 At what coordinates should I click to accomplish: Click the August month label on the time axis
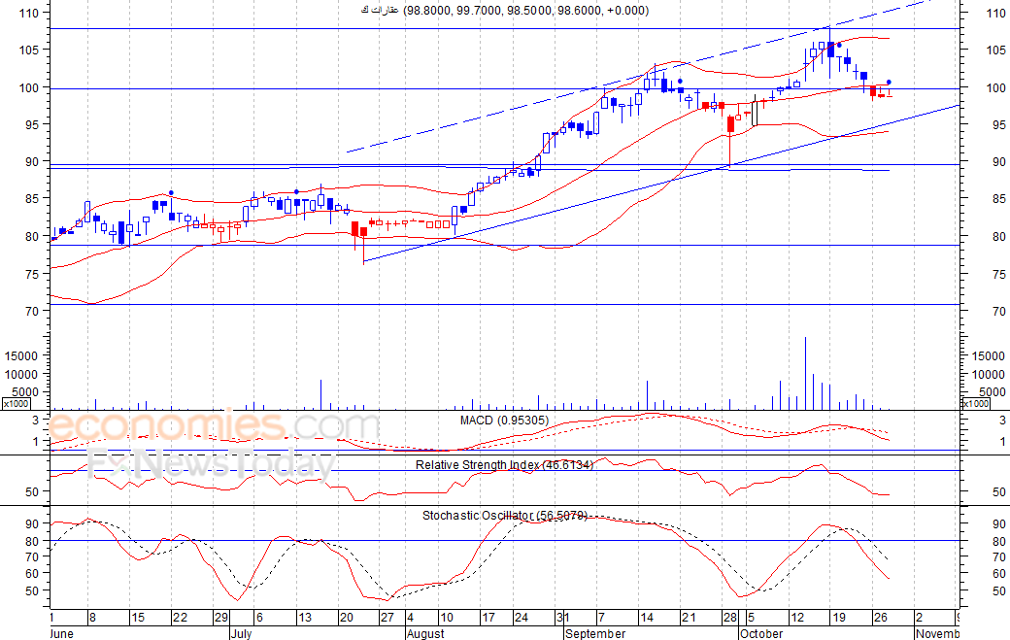click(425, 633)
